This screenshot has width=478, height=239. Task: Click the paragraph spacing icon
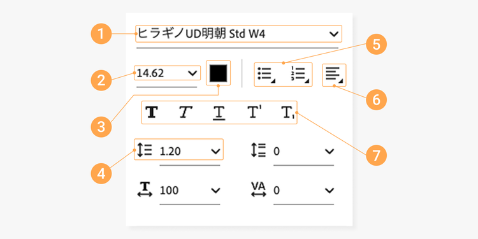(259, 150)
